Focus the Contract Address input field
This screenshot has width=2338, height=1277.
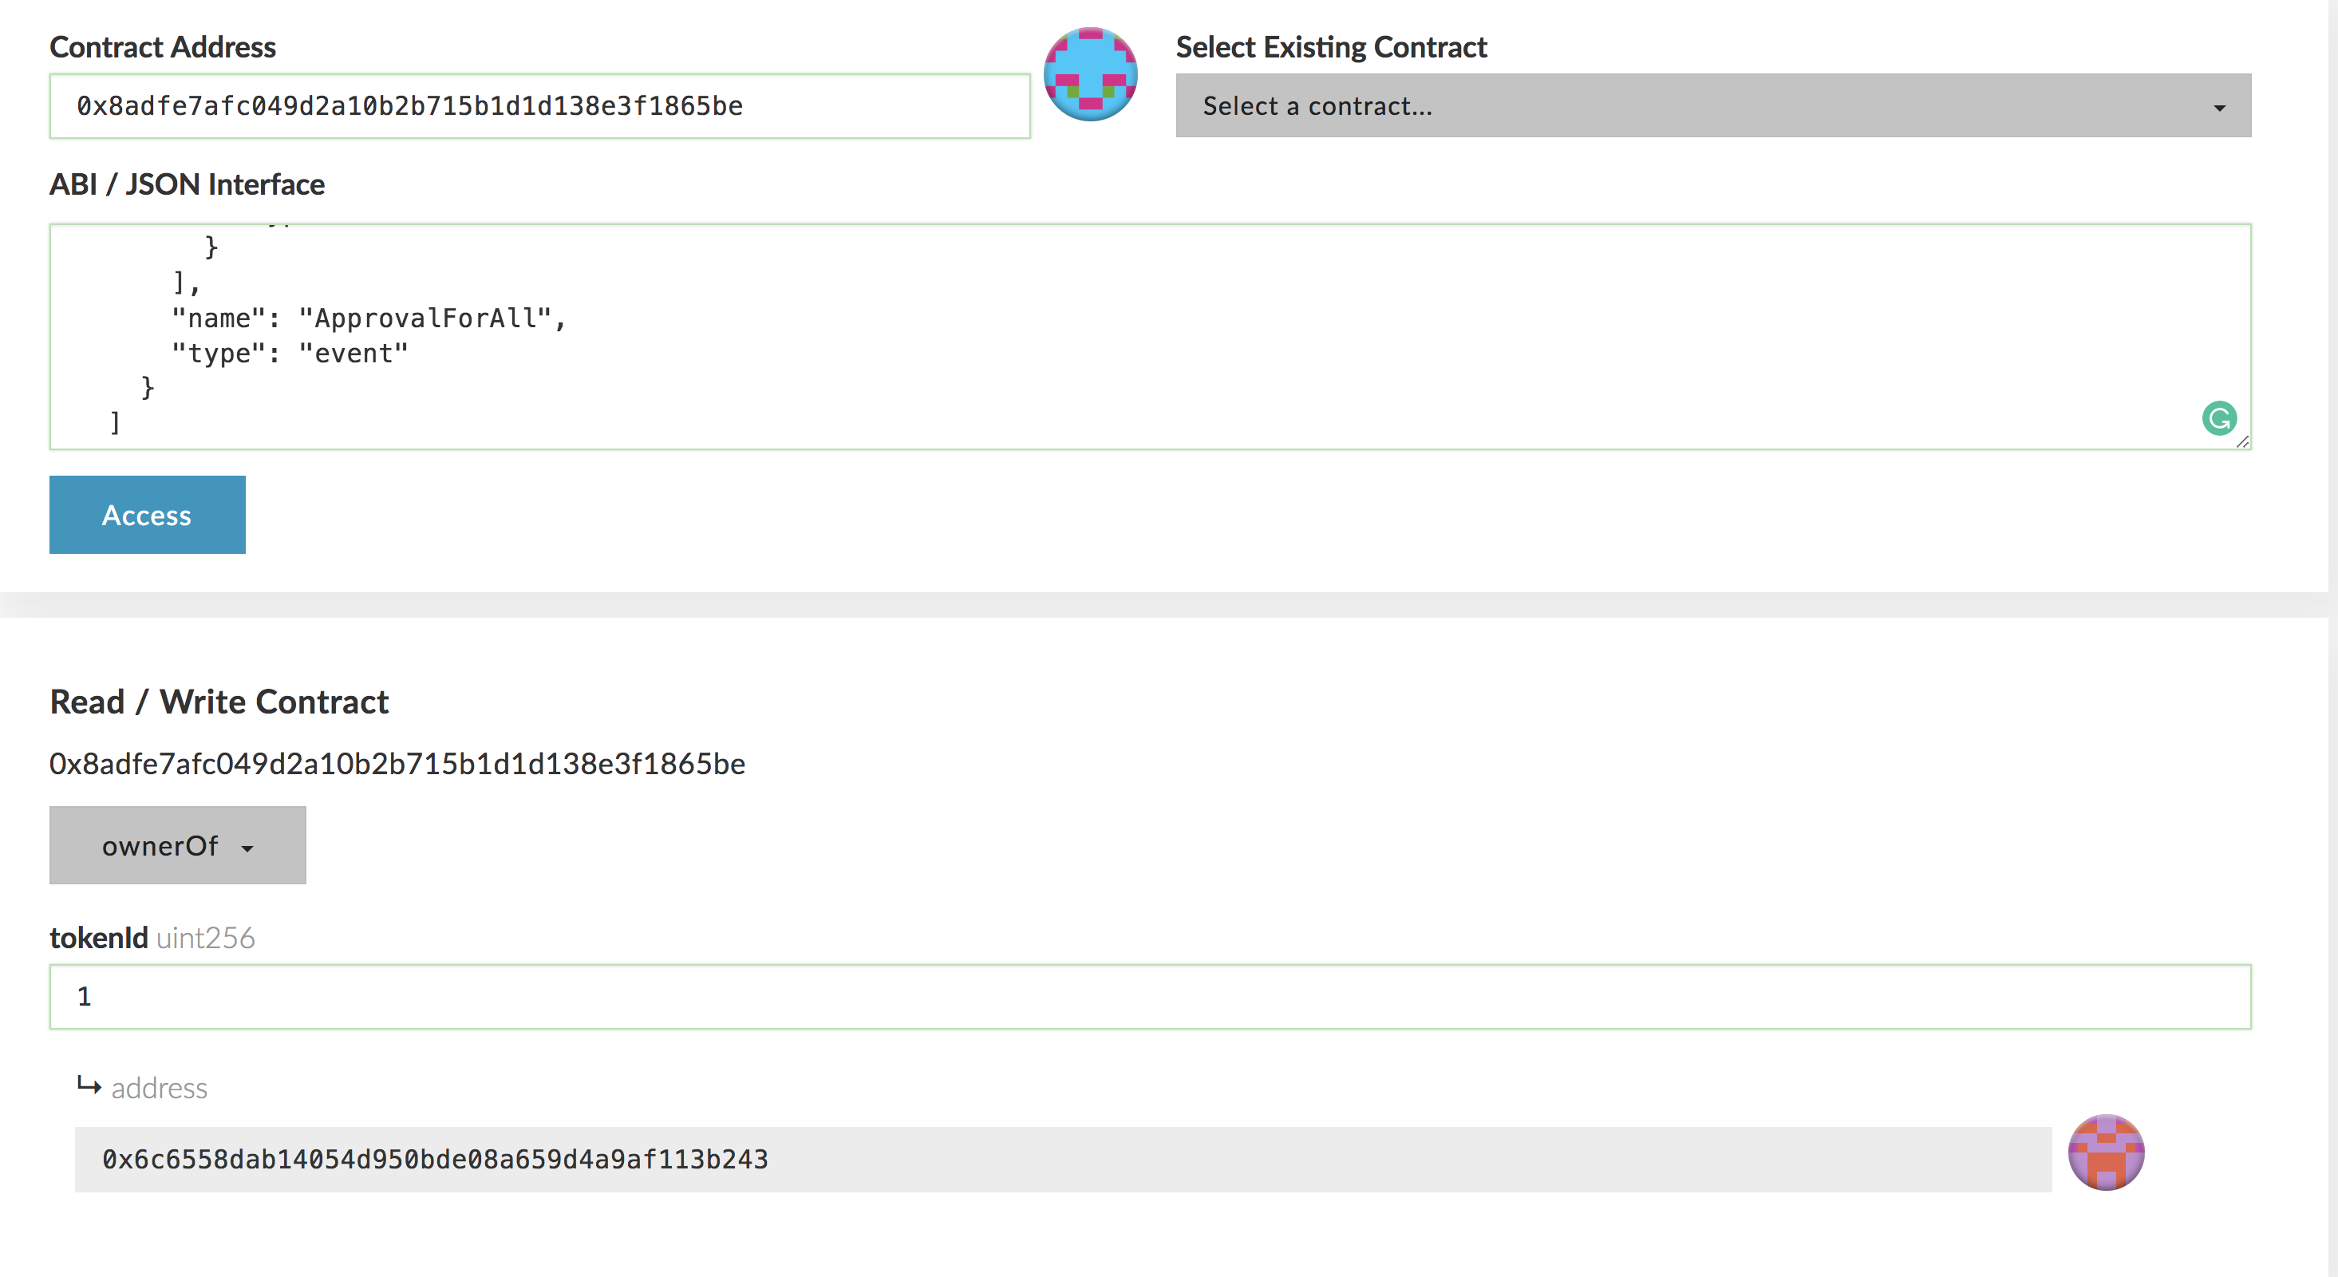(x=539, y=106)
